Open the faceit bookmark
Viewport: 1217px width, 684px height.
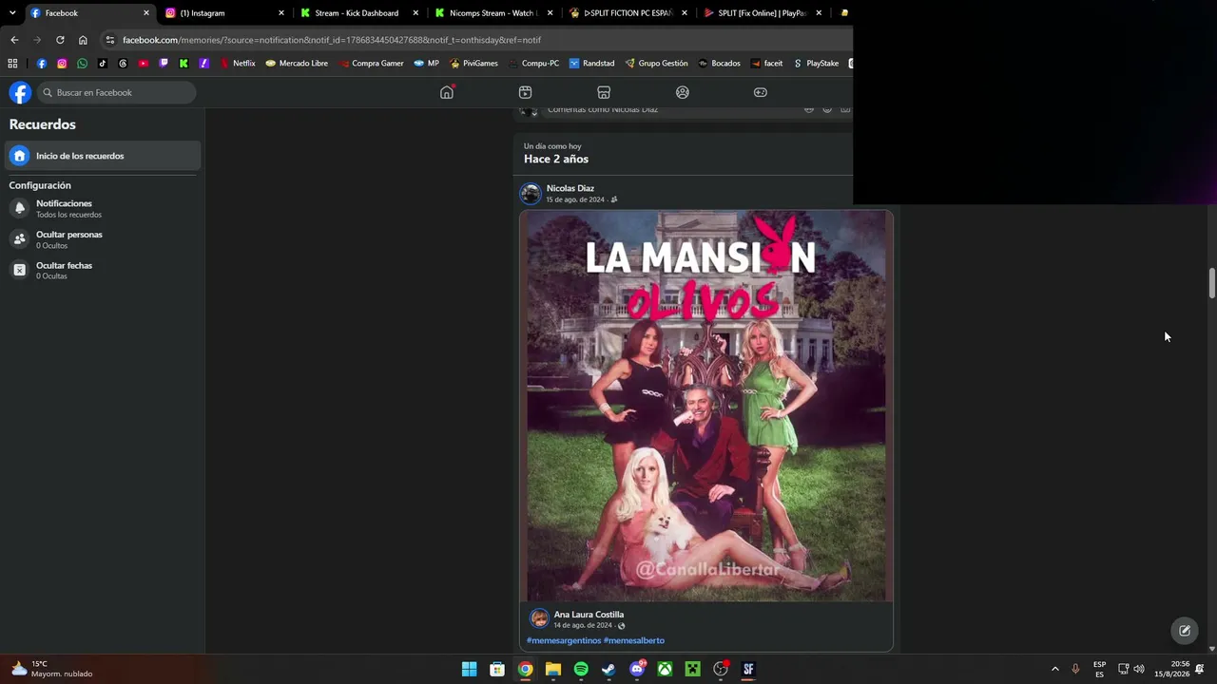point(766,64)
